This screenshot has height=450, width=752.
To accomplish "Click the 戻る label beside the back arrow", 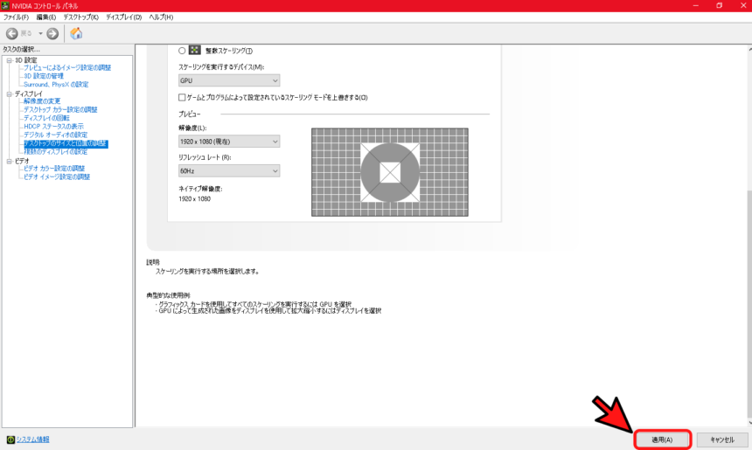I will tap(26, 33).
